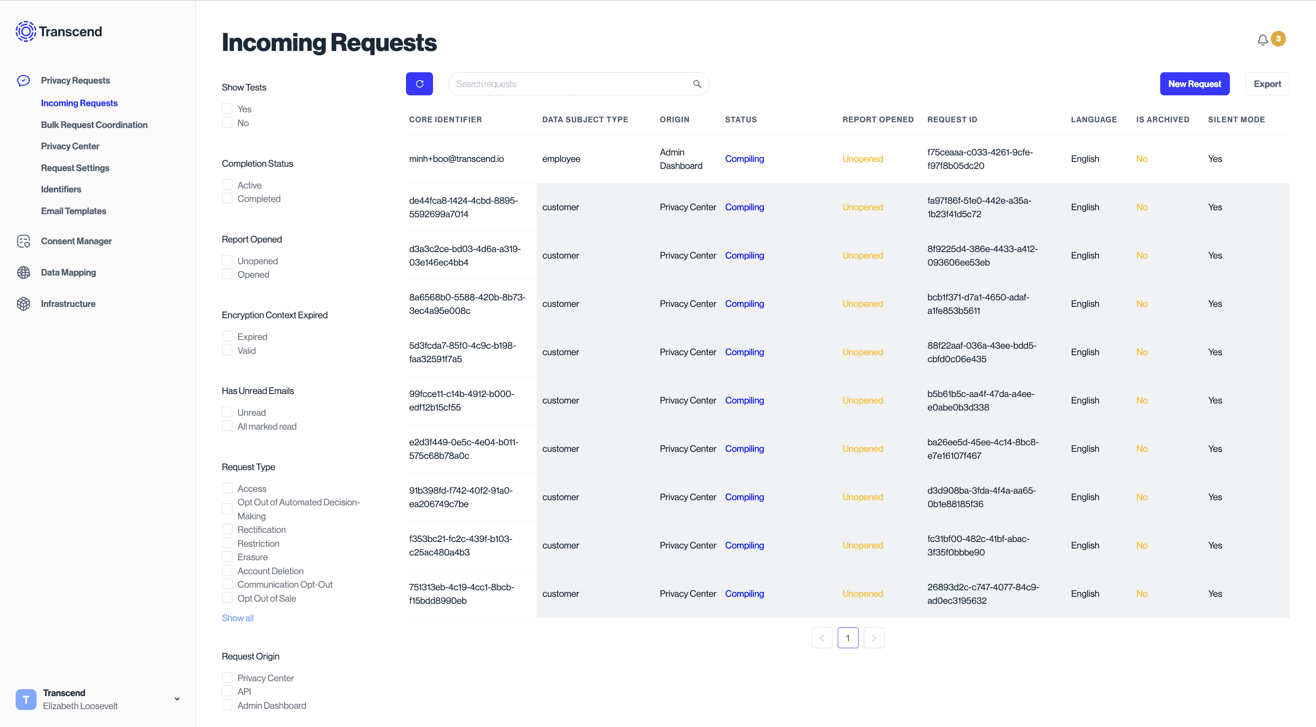This screenshot has height=727, width=1316.
Task: Click the New Request button
Action: click(x=1194, y=84)
